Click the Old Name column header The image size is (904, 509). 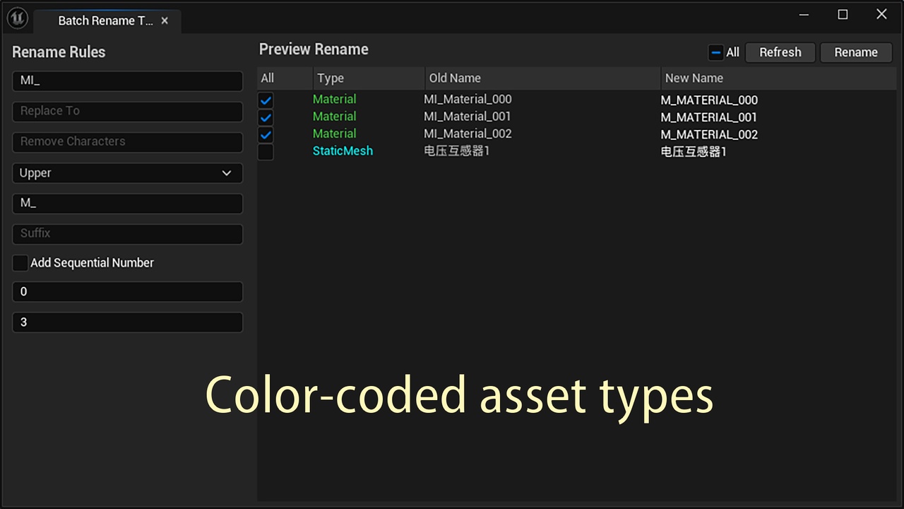coord(542,78)
